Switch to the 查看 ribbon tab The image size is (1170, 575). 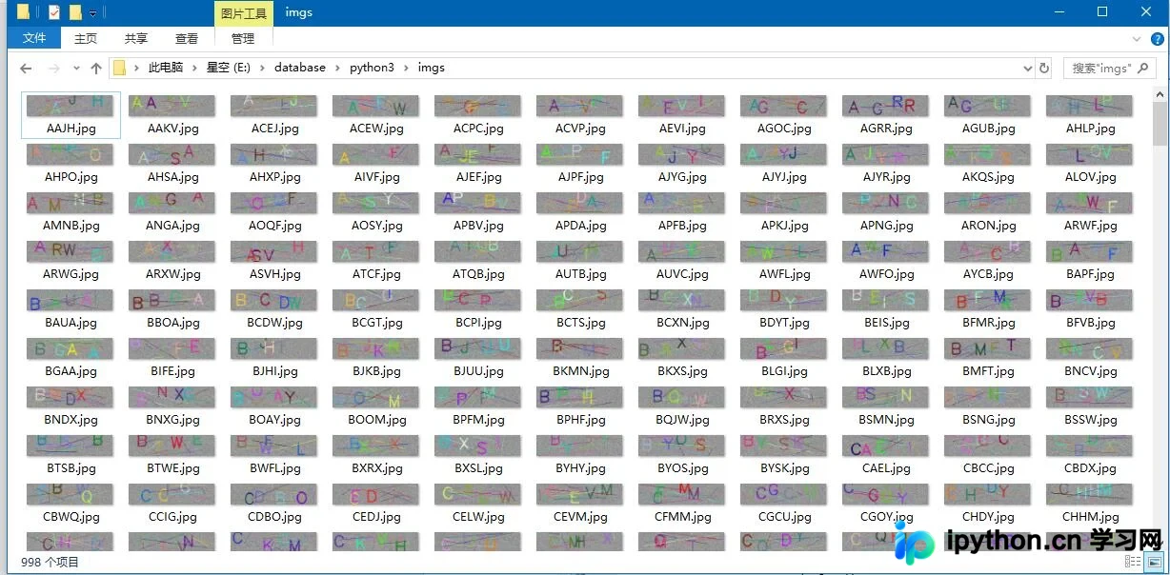pos(187,38)
